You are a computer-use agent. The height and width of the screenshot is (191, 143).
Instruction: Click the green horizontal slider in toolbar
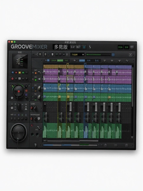(x=98, y=55)
